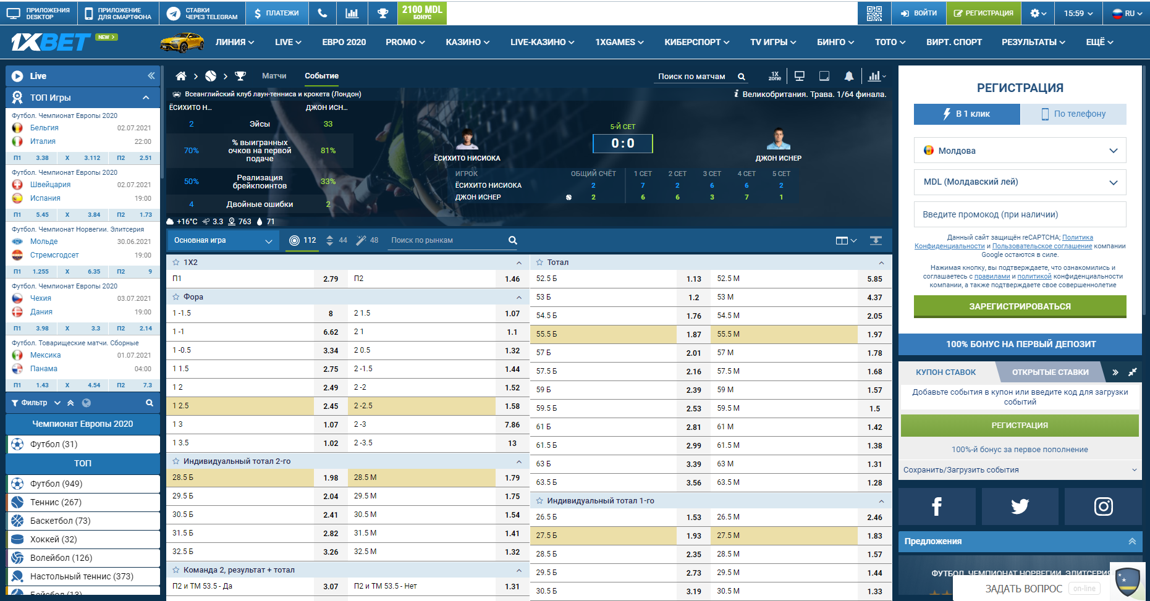Collapse the 1X2 market section

tap(519, 263)
